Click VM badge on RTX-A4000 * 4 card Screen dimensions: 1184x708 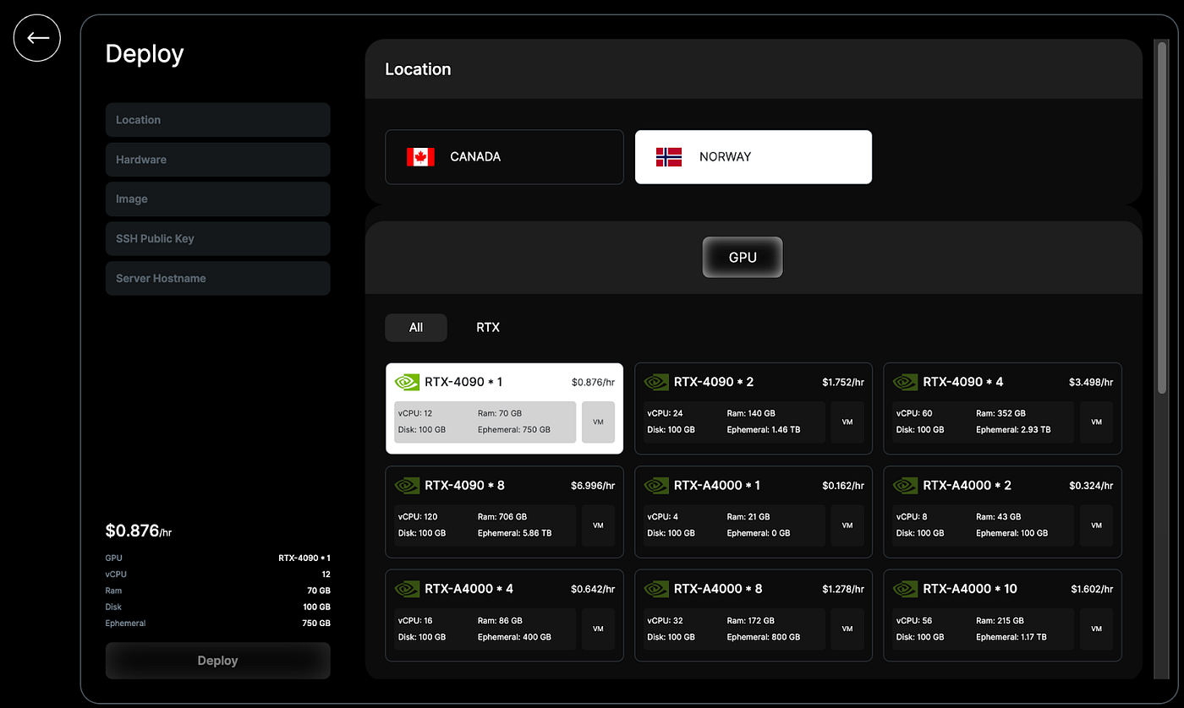pyautogui.click(x=598, y=629)
